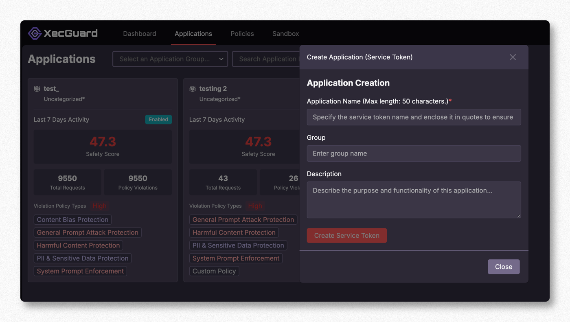Click Uncategorized* under test_
The height and width of the screenshot is (322, 570).
[64, 99]
